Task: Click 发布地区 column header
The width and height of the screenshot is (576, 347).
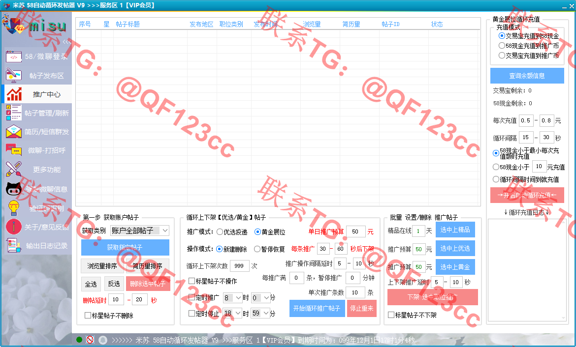Action: (x=201, y=24)
